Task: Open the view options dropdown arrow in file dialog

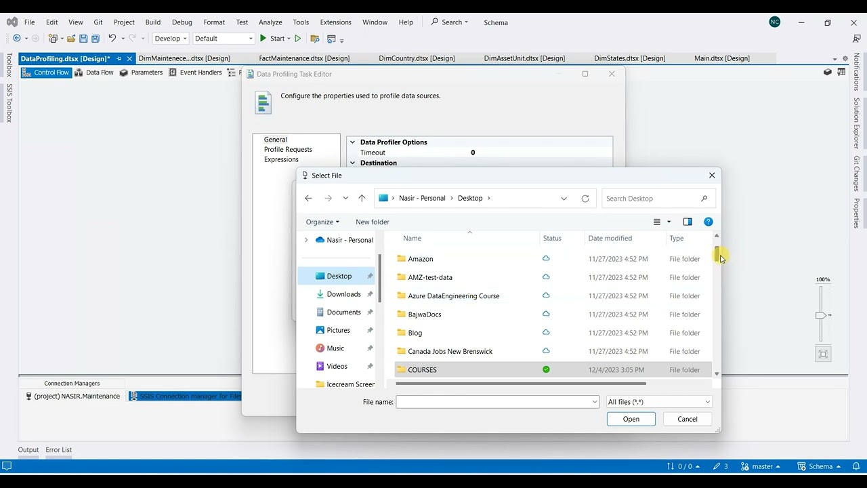Action: coord(669,222)
